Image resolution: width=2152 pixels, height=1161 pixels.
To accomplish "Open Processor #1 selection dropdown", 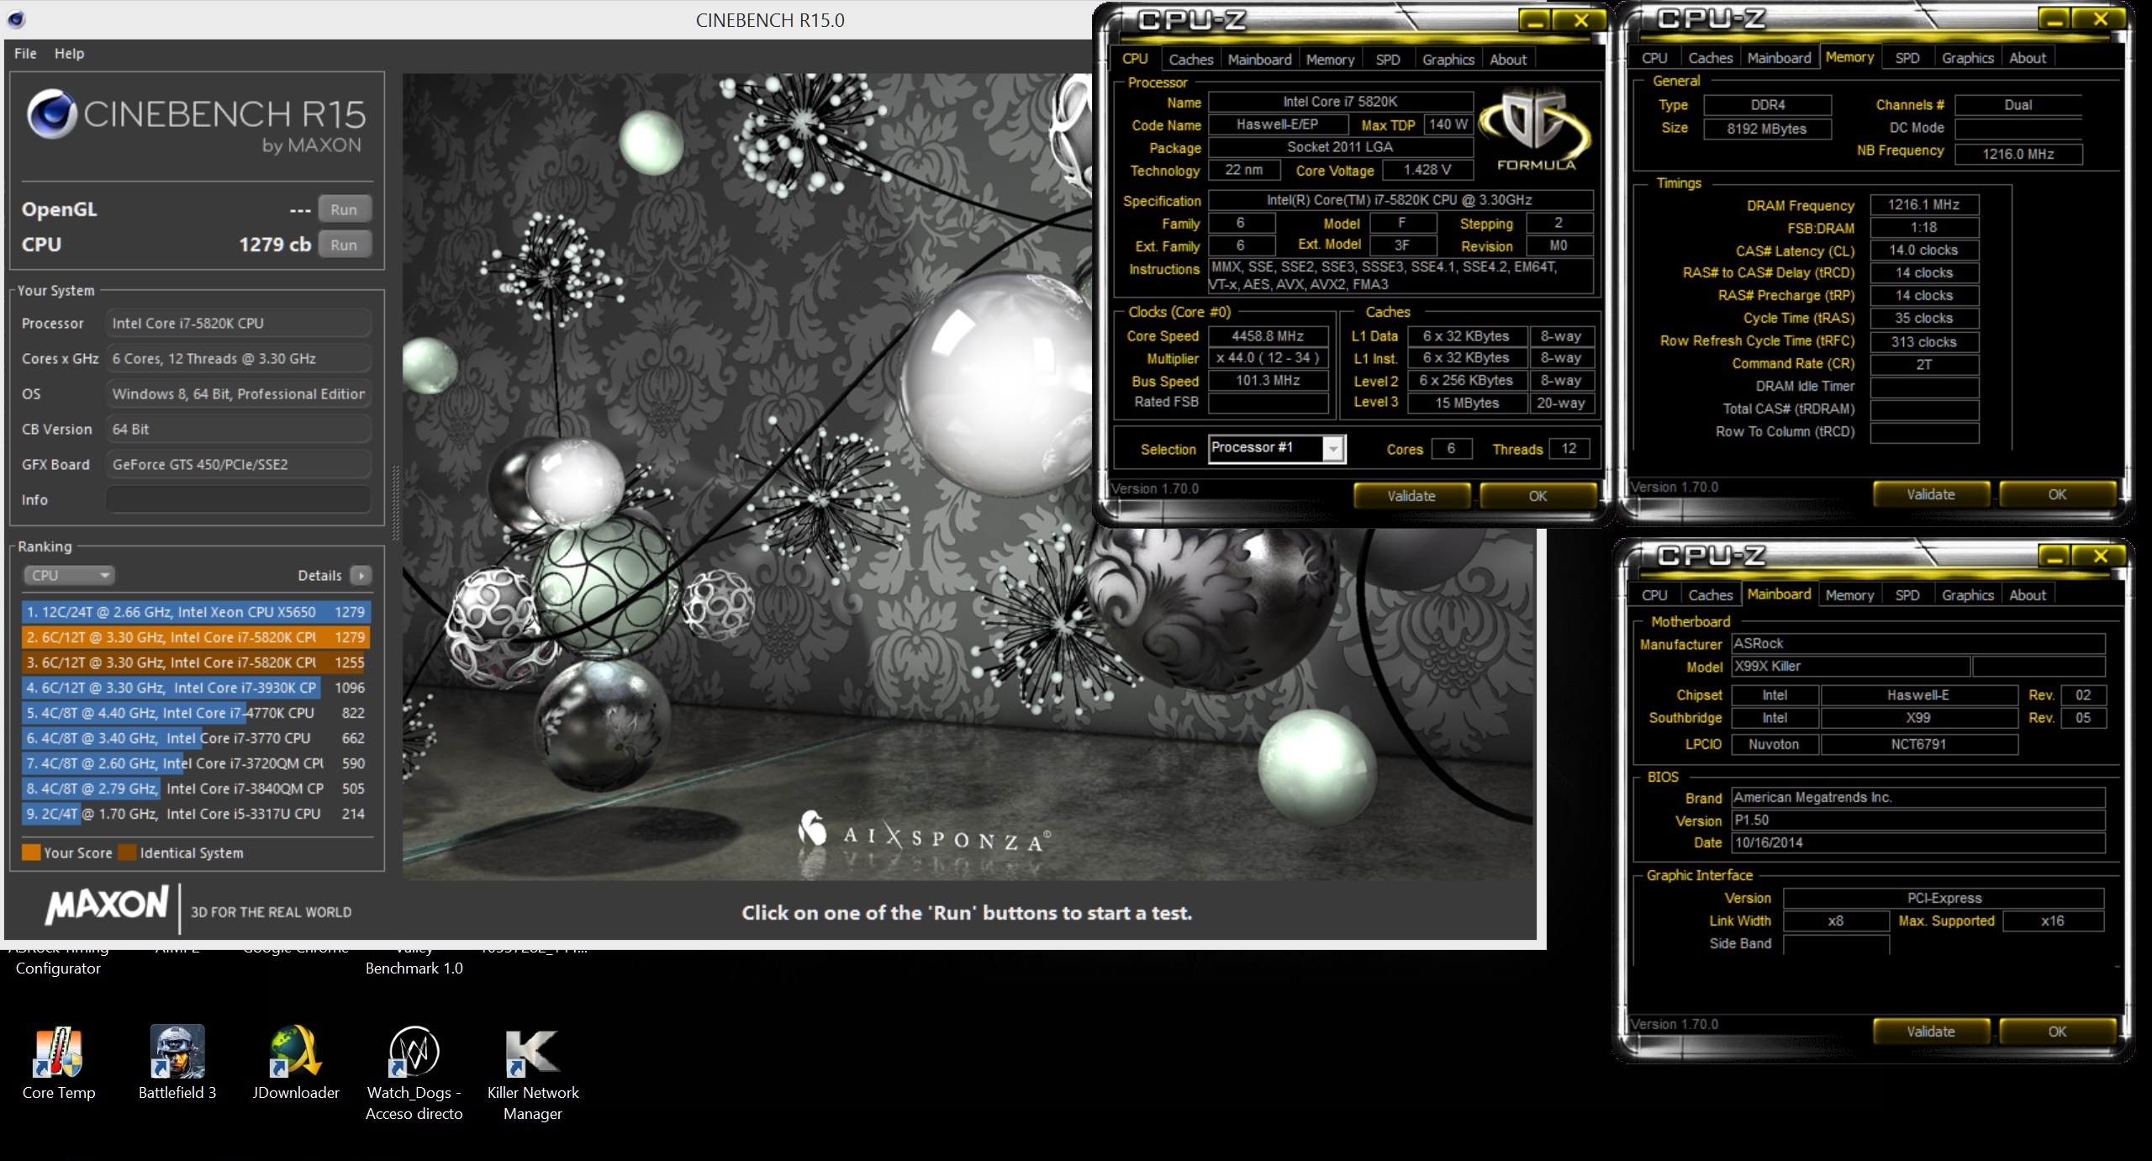I will (x=1277, y=449).
